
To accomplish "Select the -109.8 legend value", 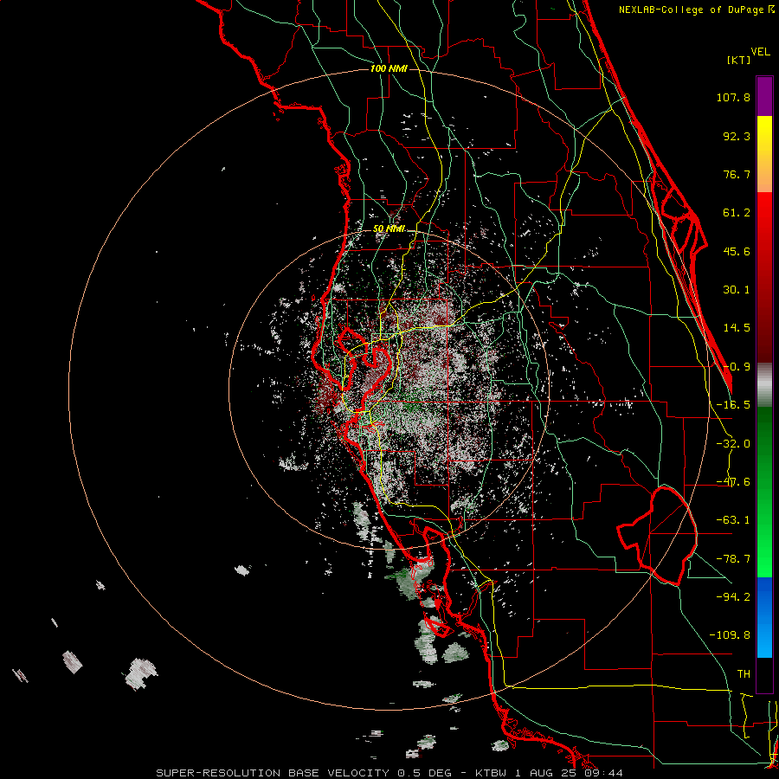I will tap(731, 635).
